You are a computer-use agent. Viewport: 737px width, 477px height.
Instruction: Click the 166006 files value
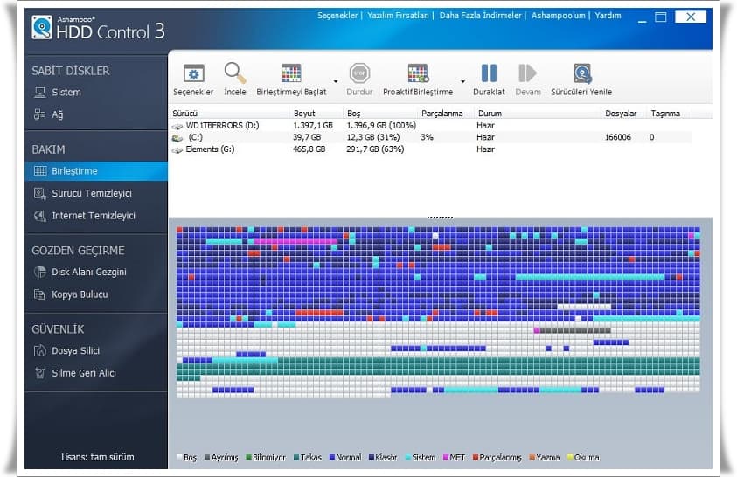coord(617,137)
